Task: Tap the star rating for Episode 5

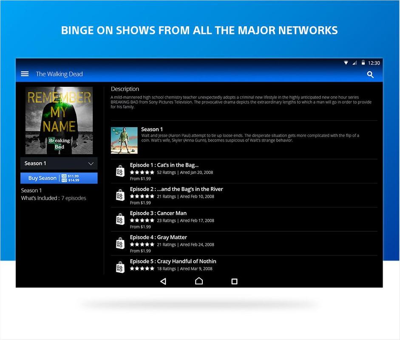Action: tap(142, 268)
